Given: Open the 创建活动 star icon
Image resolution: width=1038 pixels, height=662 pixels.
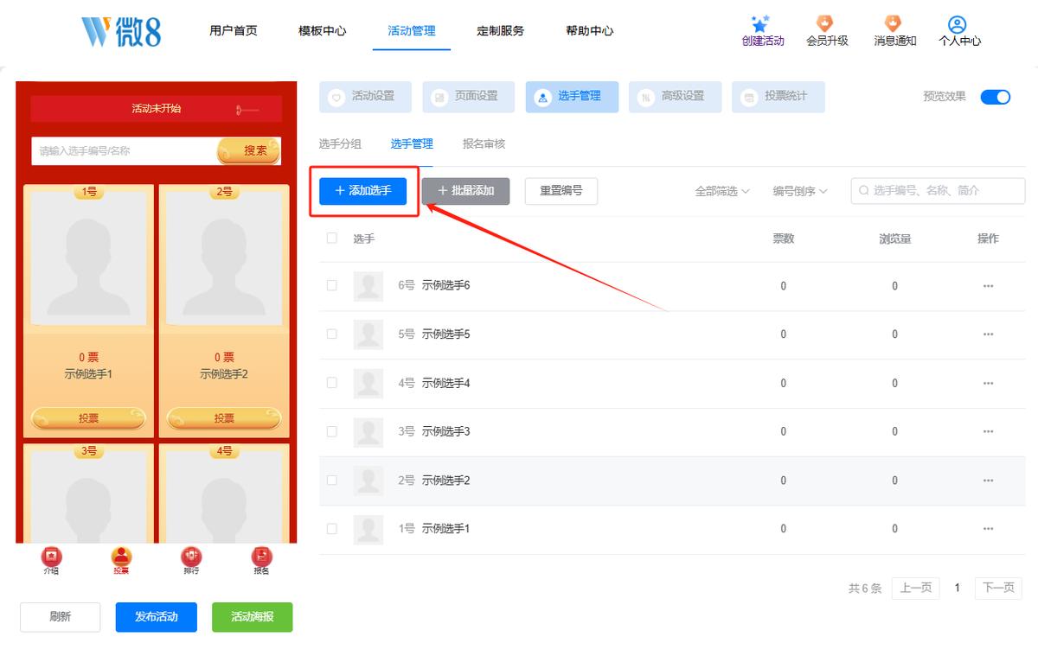Looking at the screenshot, I should coord(760,24).
